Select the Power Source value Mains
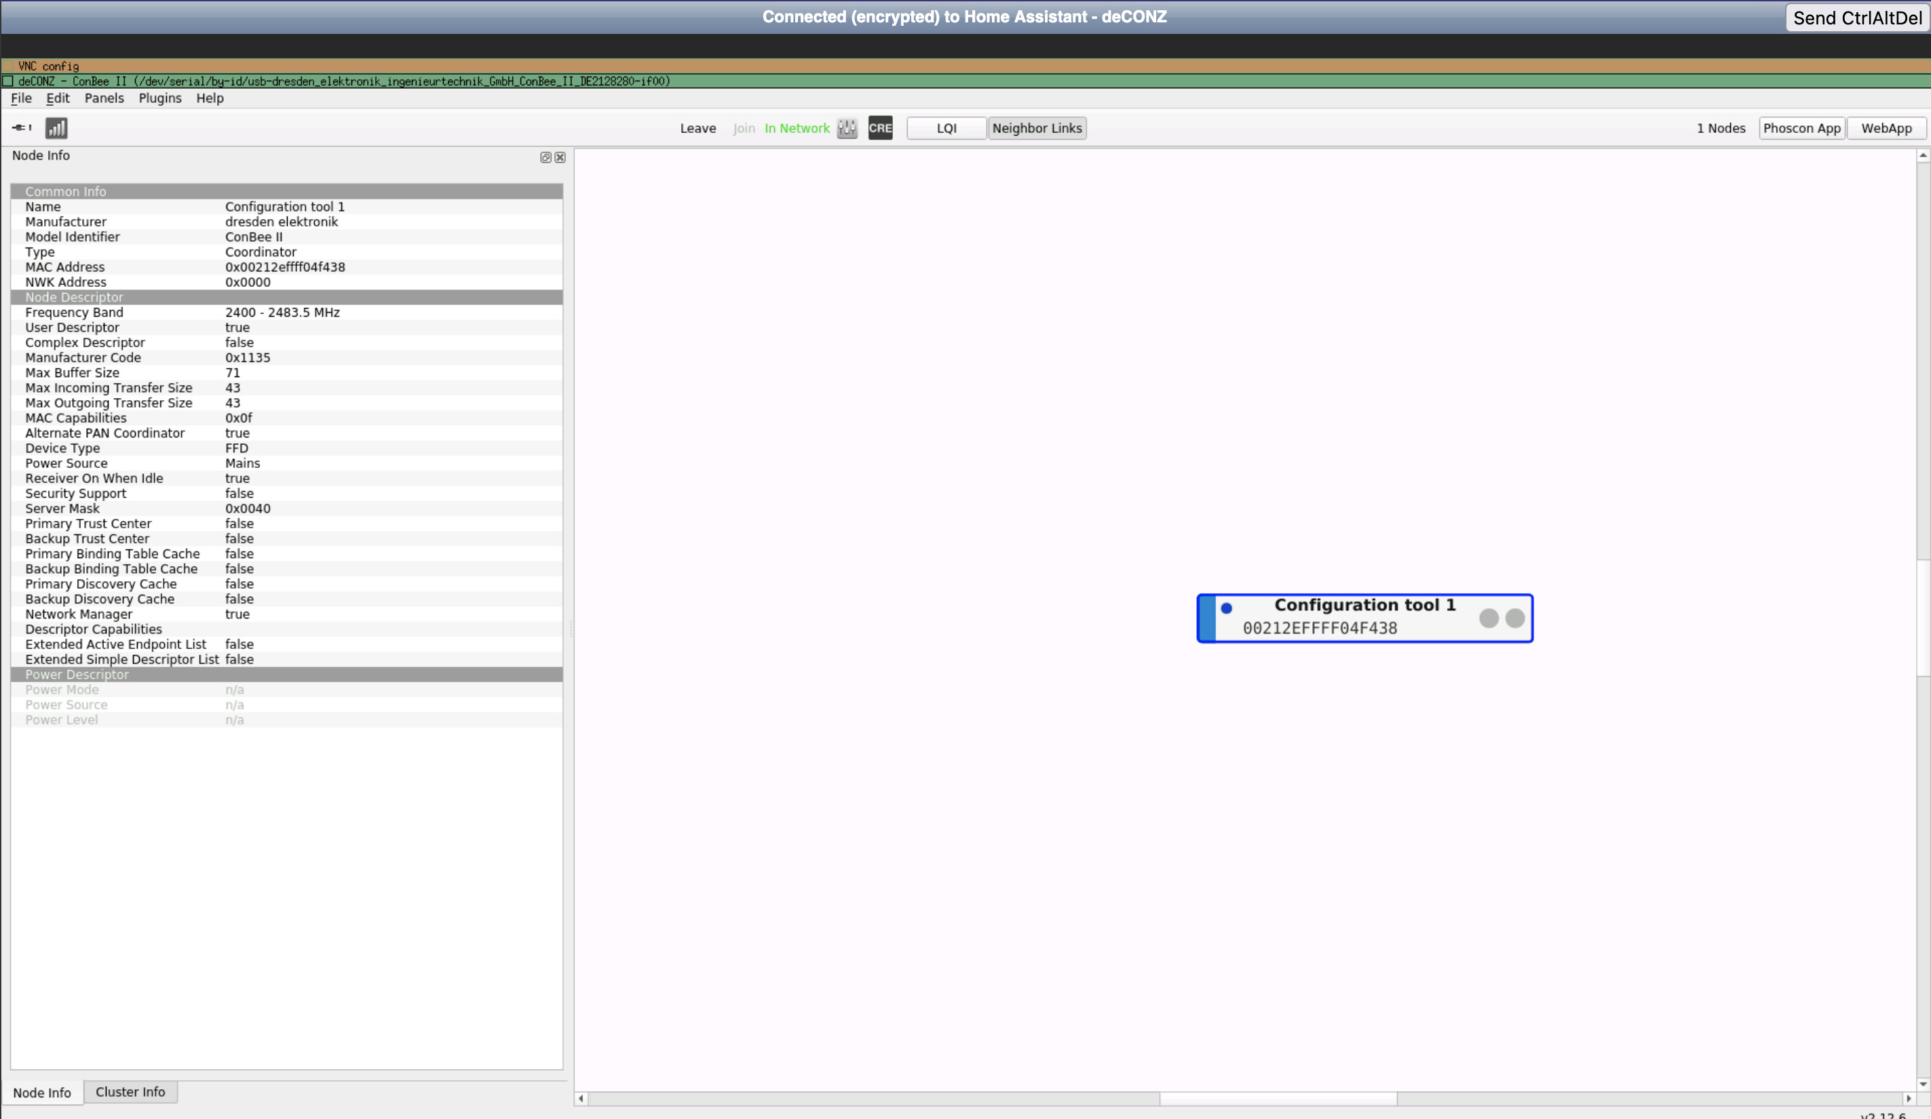 tap(242, 463)
